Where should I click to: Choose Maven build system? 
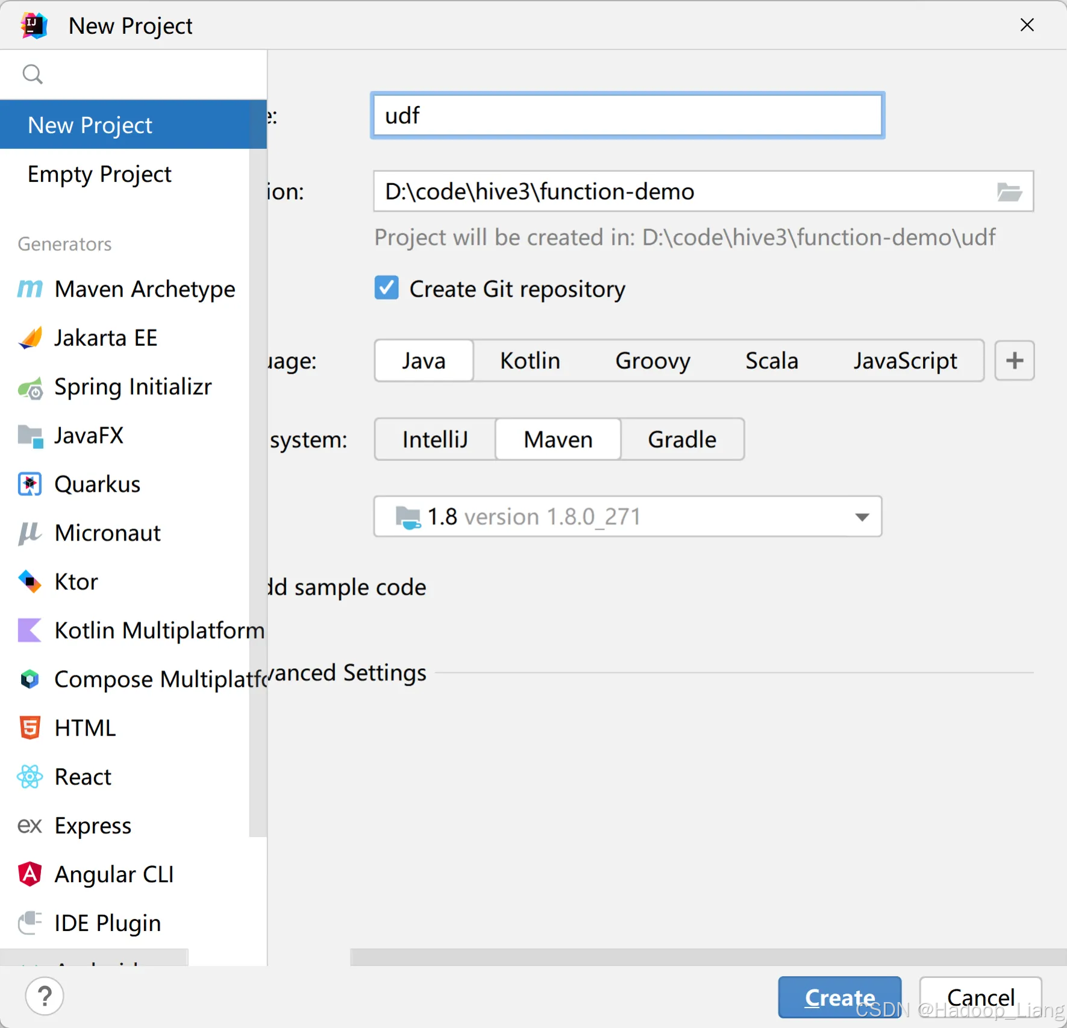[559, 440]
